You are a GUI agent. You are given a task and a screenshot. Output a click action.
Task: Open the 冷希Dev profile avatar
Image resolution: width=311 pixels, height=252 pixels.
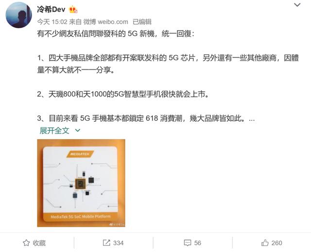pos(18,15)
